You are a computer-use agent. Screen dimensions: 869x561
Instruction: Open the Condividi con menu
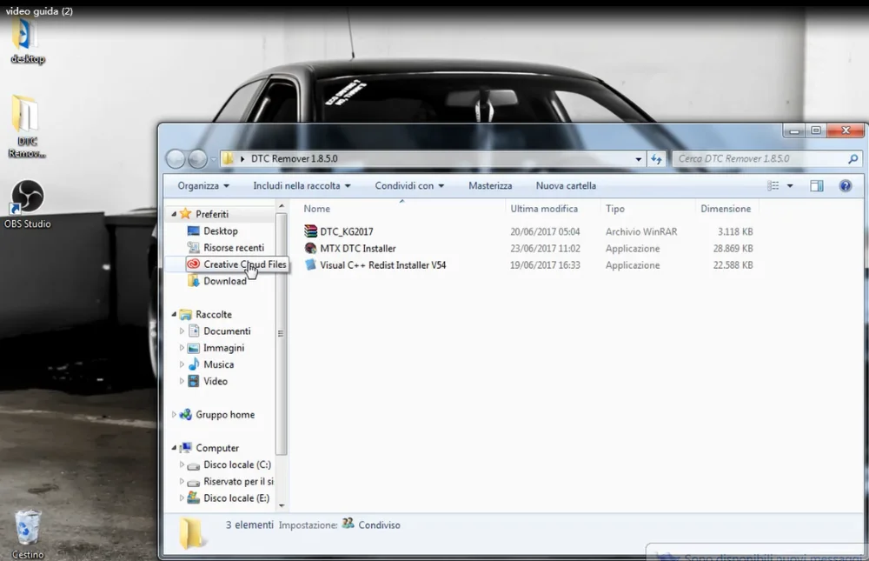pyautogui.click(x=409, y=186)
